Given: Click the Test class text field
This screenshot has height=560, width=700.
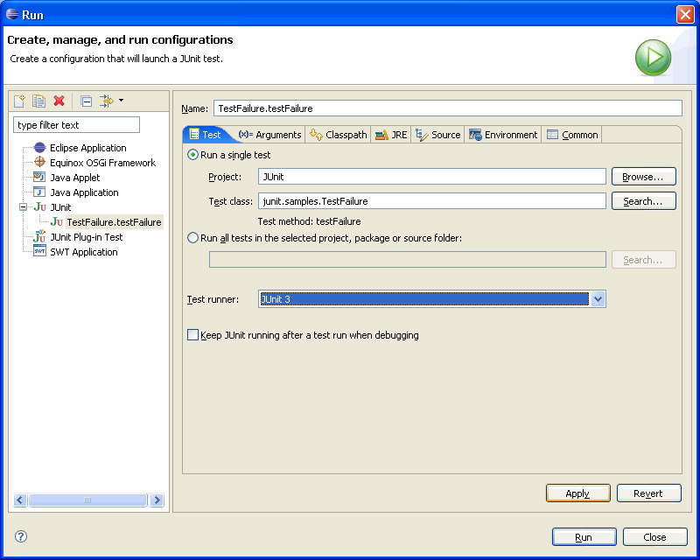Looking at the screenshot, I should coord(431,201).
